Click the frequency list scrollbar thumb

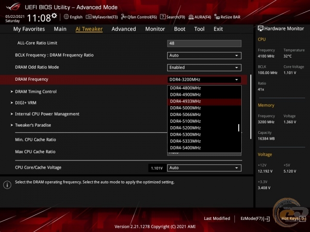click(239, 128)
